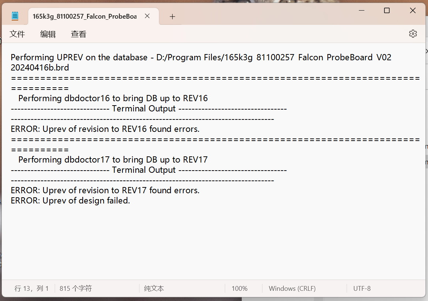Click the line 'Performing UPREV on the database'
Image resolution: width=428 pixels, height=301 pixels.
(201, 57)
